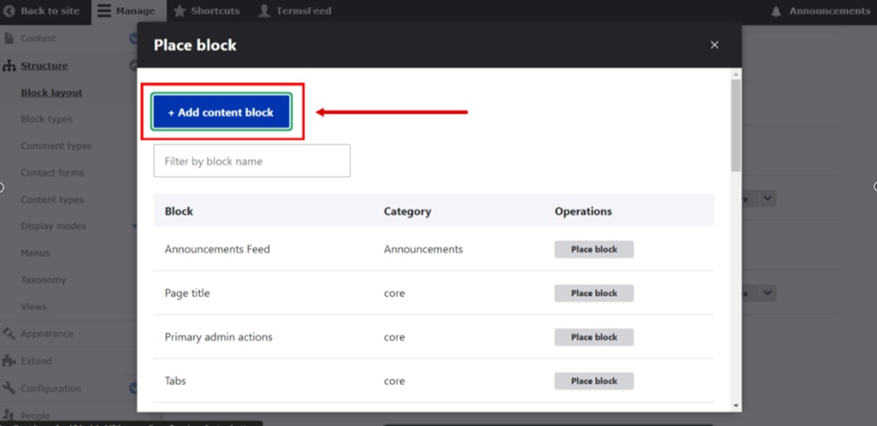Open People in the sidebar
Image resolution: width=877 pixels, height=426 pixels.
pyautogui.click(x=35, y=416)
